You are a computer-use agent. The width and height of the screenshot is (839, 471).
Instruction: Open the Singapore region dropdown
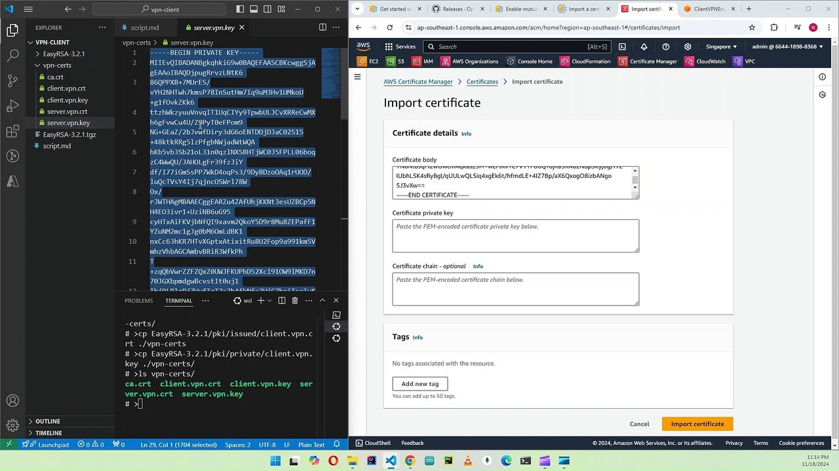pyautogui.click(x=722, y=46)
